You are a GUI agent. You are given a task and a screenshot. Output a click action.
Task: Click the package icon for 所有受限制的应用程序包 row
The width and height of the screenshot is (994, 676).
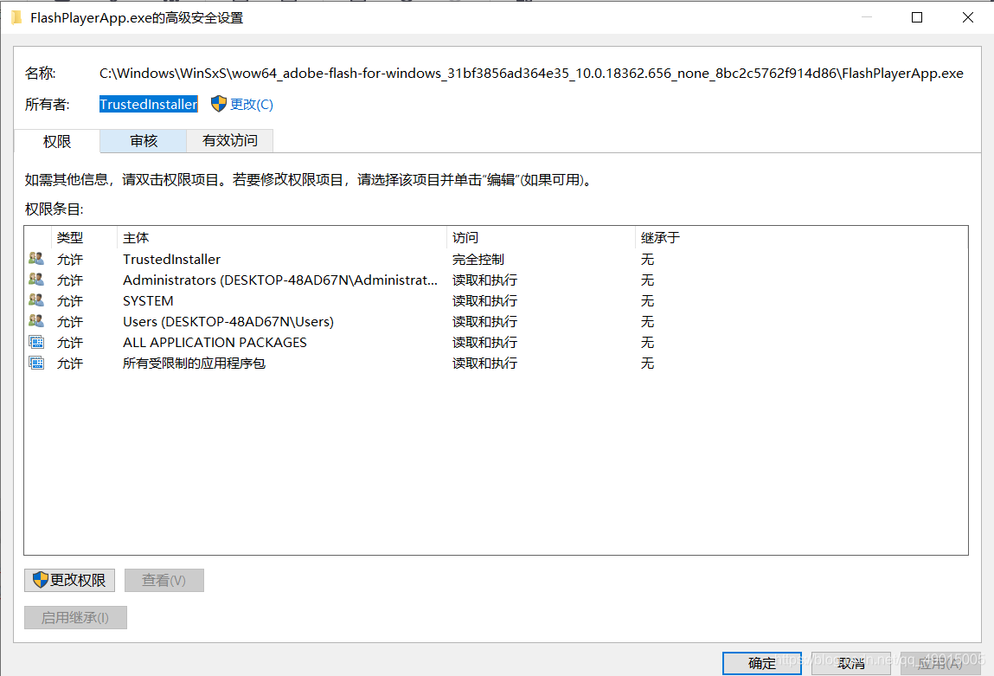(36, 364)
